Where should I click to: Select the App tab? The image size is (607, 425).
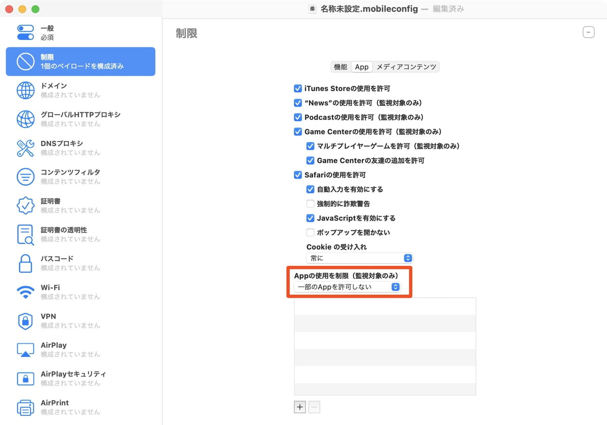pyautogui.click(x=362, y=67)
